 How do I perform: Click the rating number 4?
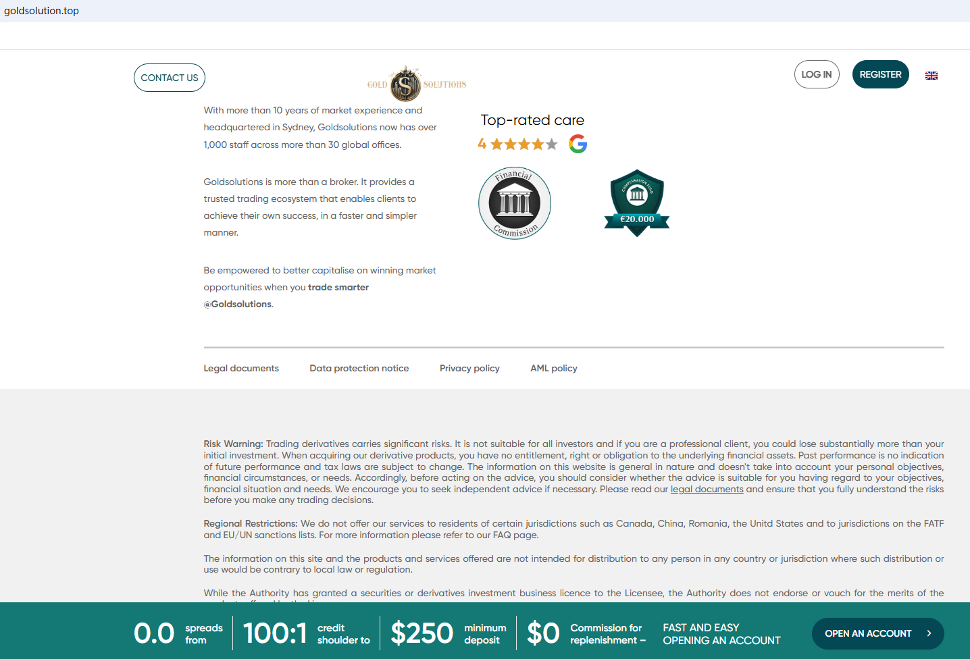pos(482,144)
